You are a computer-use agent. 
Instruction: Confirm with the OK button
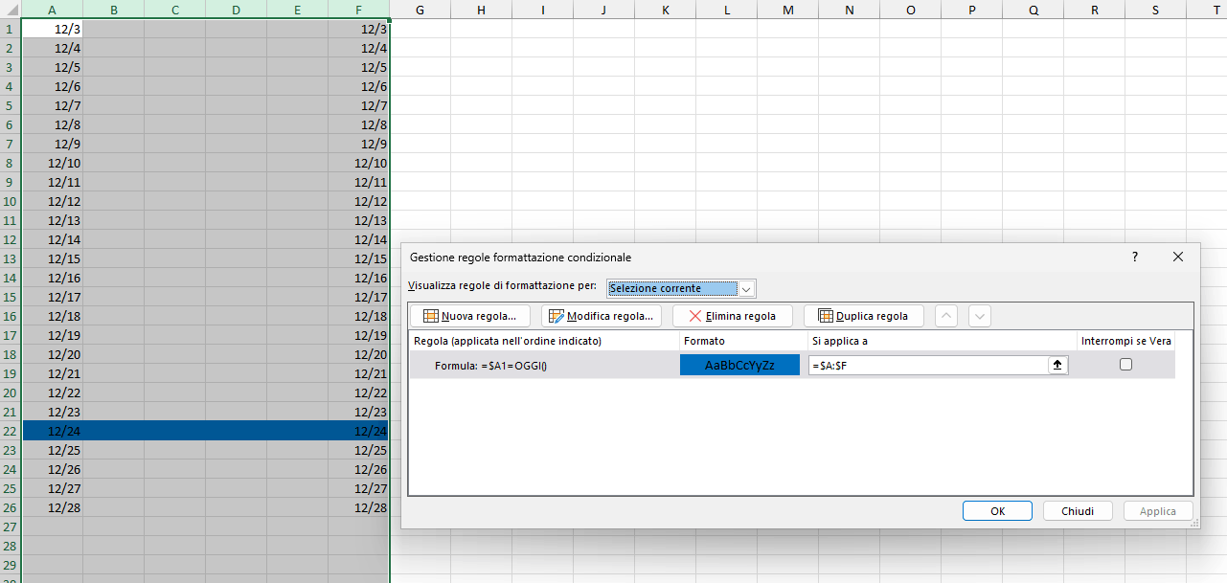point(997,511)
